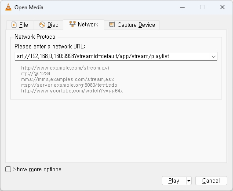The width and height of the screenshot is (233, 191).
Task: Click the Capture Device tab icon
Action: pos(112,25)
